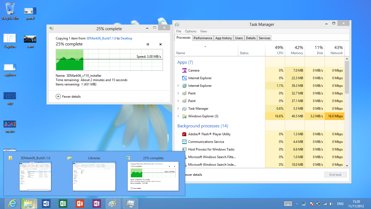The image size is (371, 209).
Task: Switch to the Services tab
Action: tap(265, 38)
